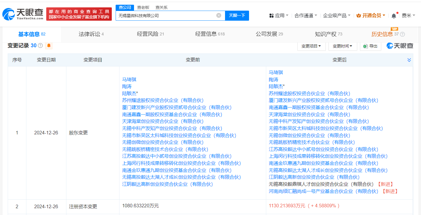Open 陶涛 link in 变更后 column
421x215 pixels.
click(274, 80)
